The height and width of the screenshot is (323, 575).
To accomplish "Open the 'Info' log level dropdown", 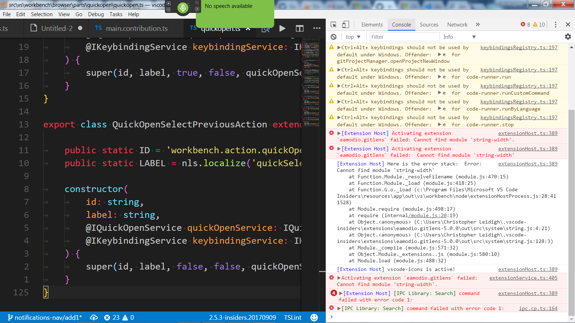I will pos(459,37).
